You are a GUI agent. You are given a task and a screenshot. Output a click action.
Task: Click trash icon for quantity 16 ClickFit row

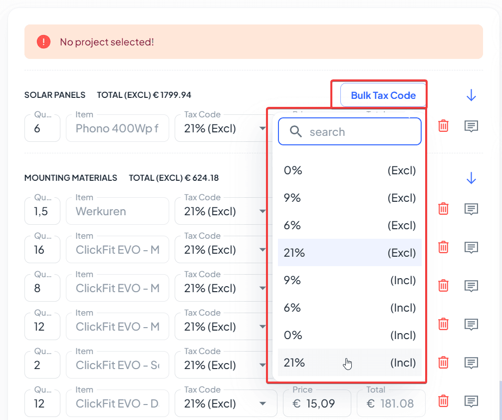443,247
